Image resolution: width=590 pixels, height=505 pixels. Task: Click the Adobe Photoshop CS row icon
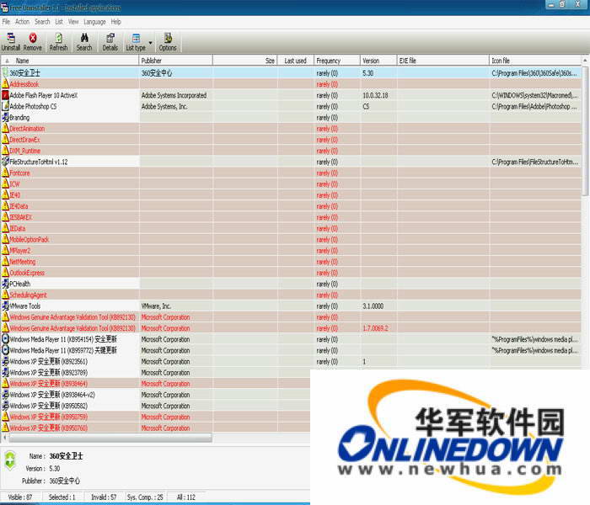click(5, 106)
